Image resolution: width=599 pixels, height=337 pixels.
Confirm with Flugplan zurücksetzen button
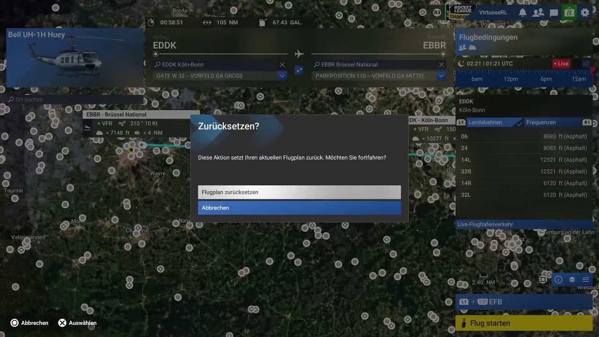pyautogui.click(x=299, y=192)
